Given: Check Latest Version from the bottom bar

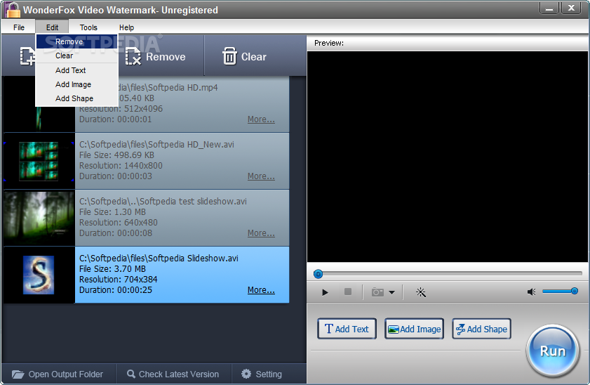Looking at the screenshot, I should [173, 374].
